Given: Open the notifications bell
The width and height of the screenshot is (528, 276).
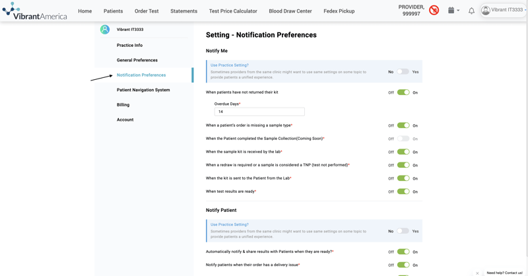Looking at the screenshot, I should tap(471, 11).
